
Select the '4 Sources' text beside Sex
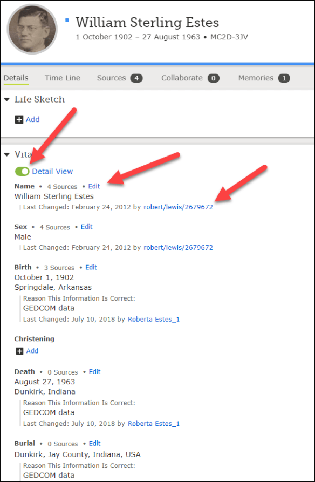tap(54, 227)
